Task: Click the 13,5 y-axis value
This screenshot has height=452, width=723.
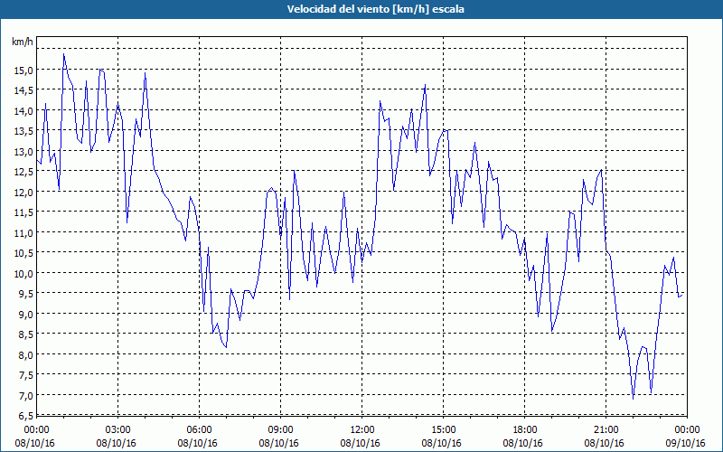Action: click(x=23, y=131)
